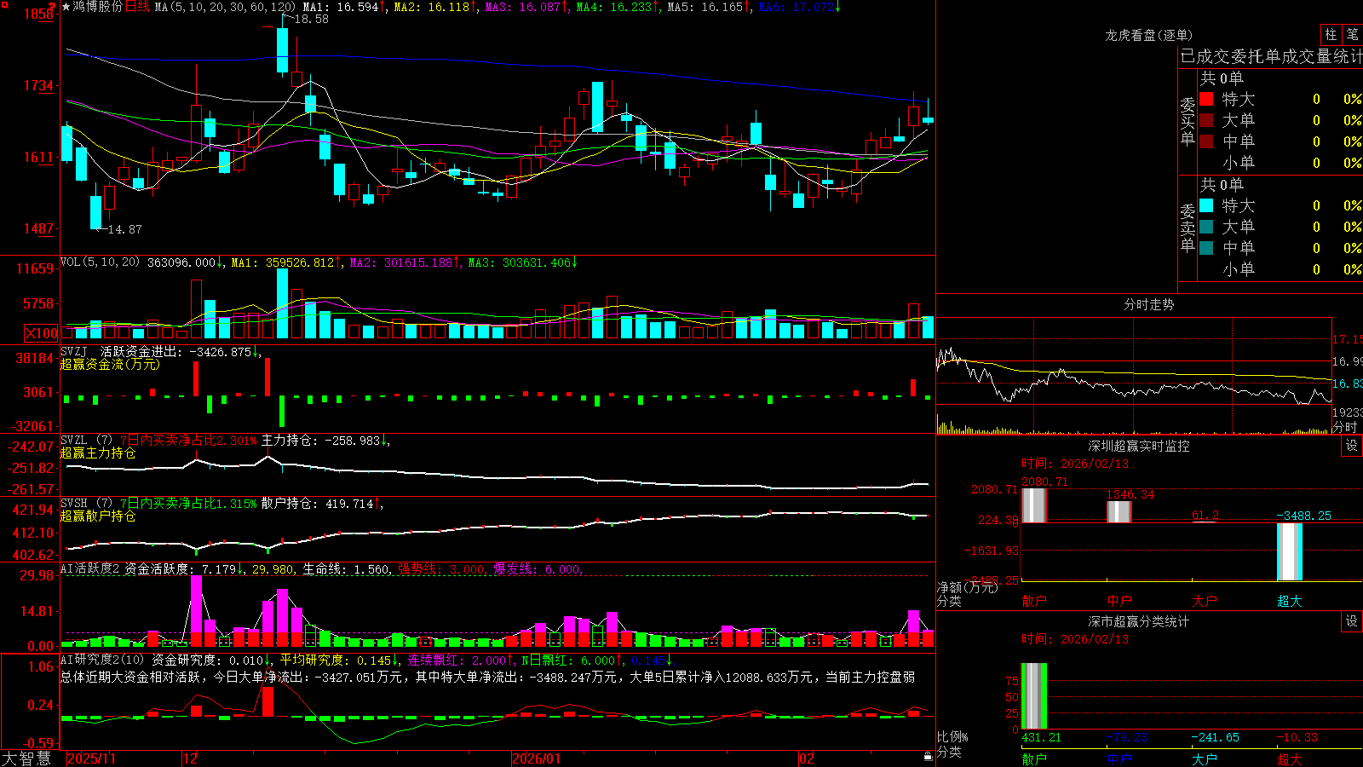The image size is (1363, 767).
Task: Click the 431.21 value under 深市超赢分类统计
Action: (x=1041, y=737)
